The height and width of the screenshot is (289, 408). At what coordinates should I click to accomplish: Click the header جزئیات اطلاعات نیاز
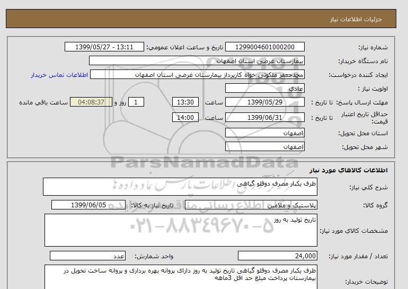356,19
